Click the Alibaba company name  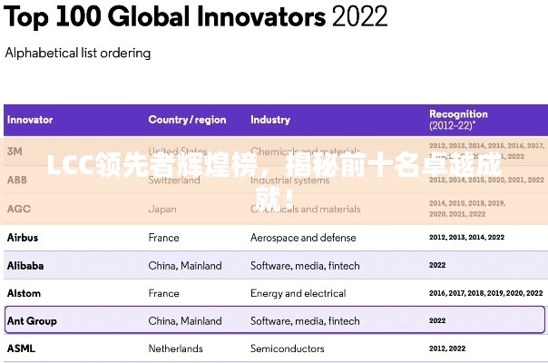click(x=25, y=266)
